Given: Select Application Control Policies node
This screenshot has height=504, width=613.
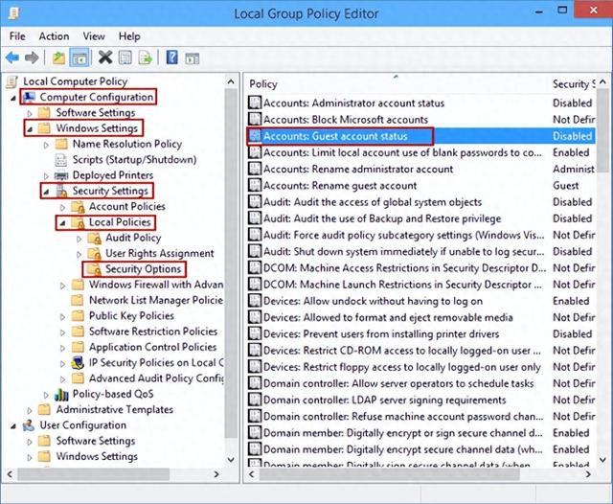Looking at the screenshot, I should click(x=152, y=347).
